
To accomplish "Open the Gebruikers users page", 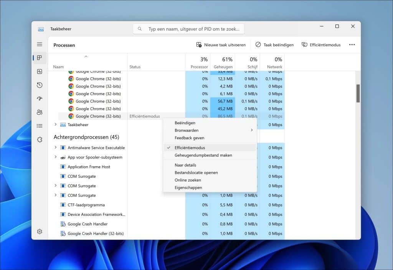I will point(40,112).
